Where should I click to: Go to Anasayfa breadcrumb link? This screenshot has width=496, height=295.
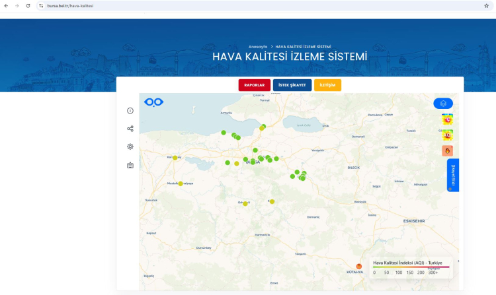click(x=257, y=47)
